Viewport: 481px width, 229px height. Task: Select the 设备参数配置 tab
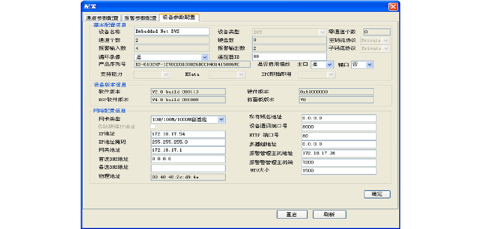pos(178,17)
